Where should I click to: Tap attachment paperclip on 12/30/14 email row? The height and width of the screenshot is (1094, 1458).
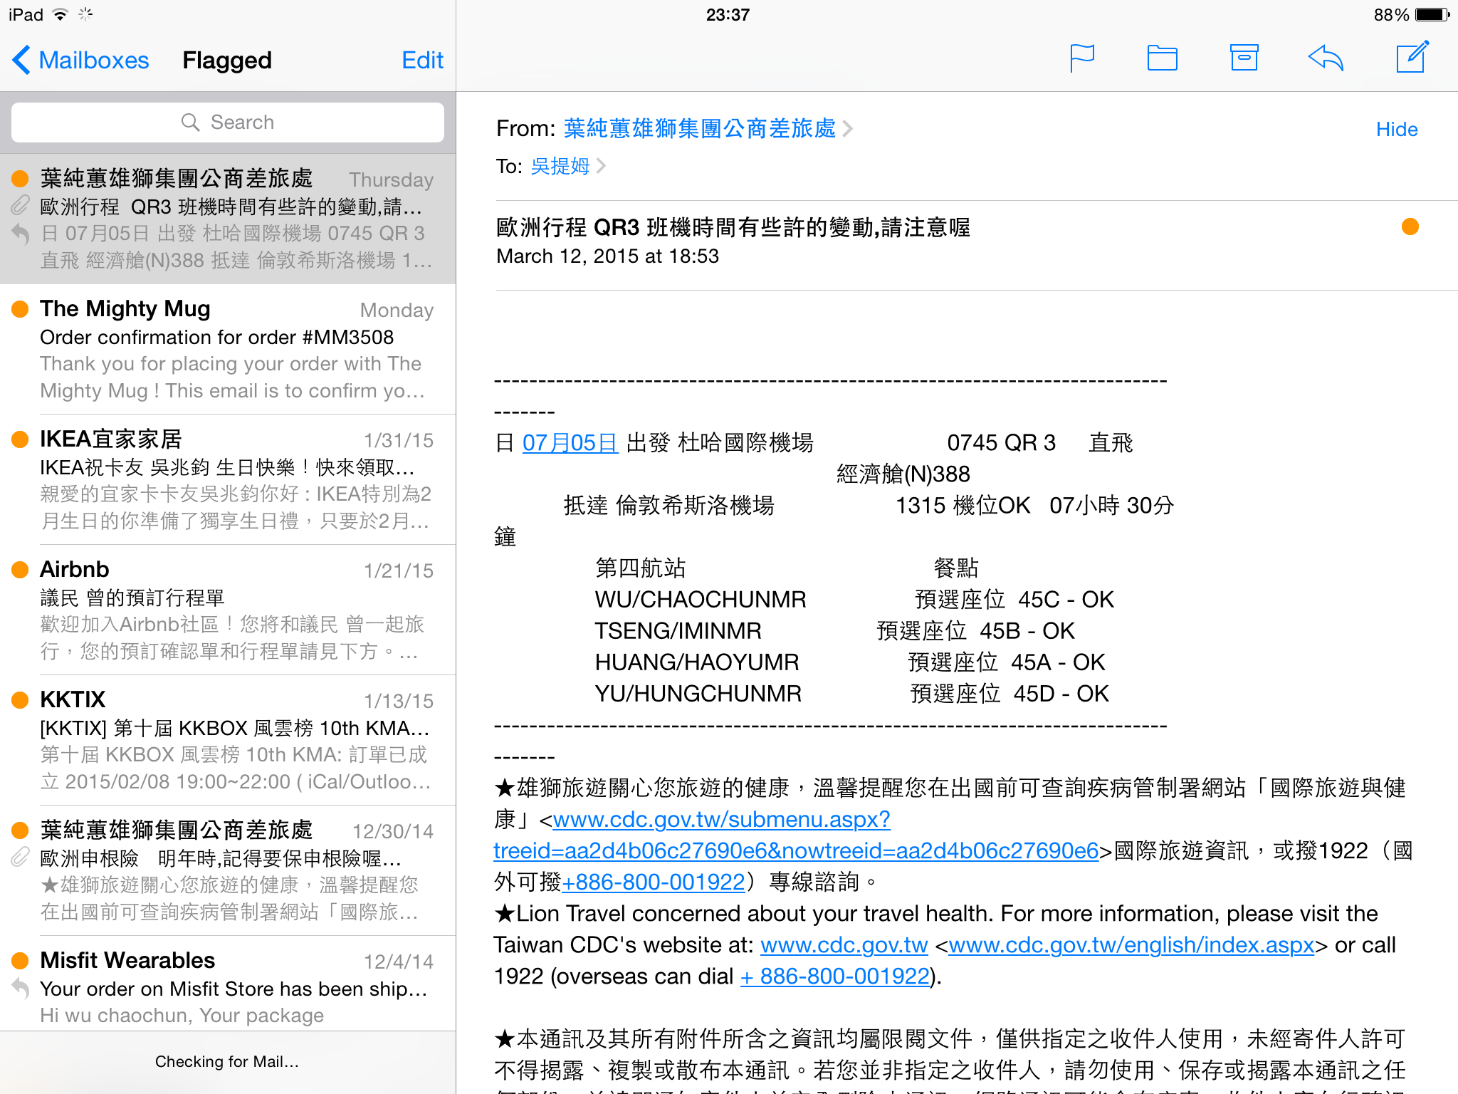(x=20, y=858)
